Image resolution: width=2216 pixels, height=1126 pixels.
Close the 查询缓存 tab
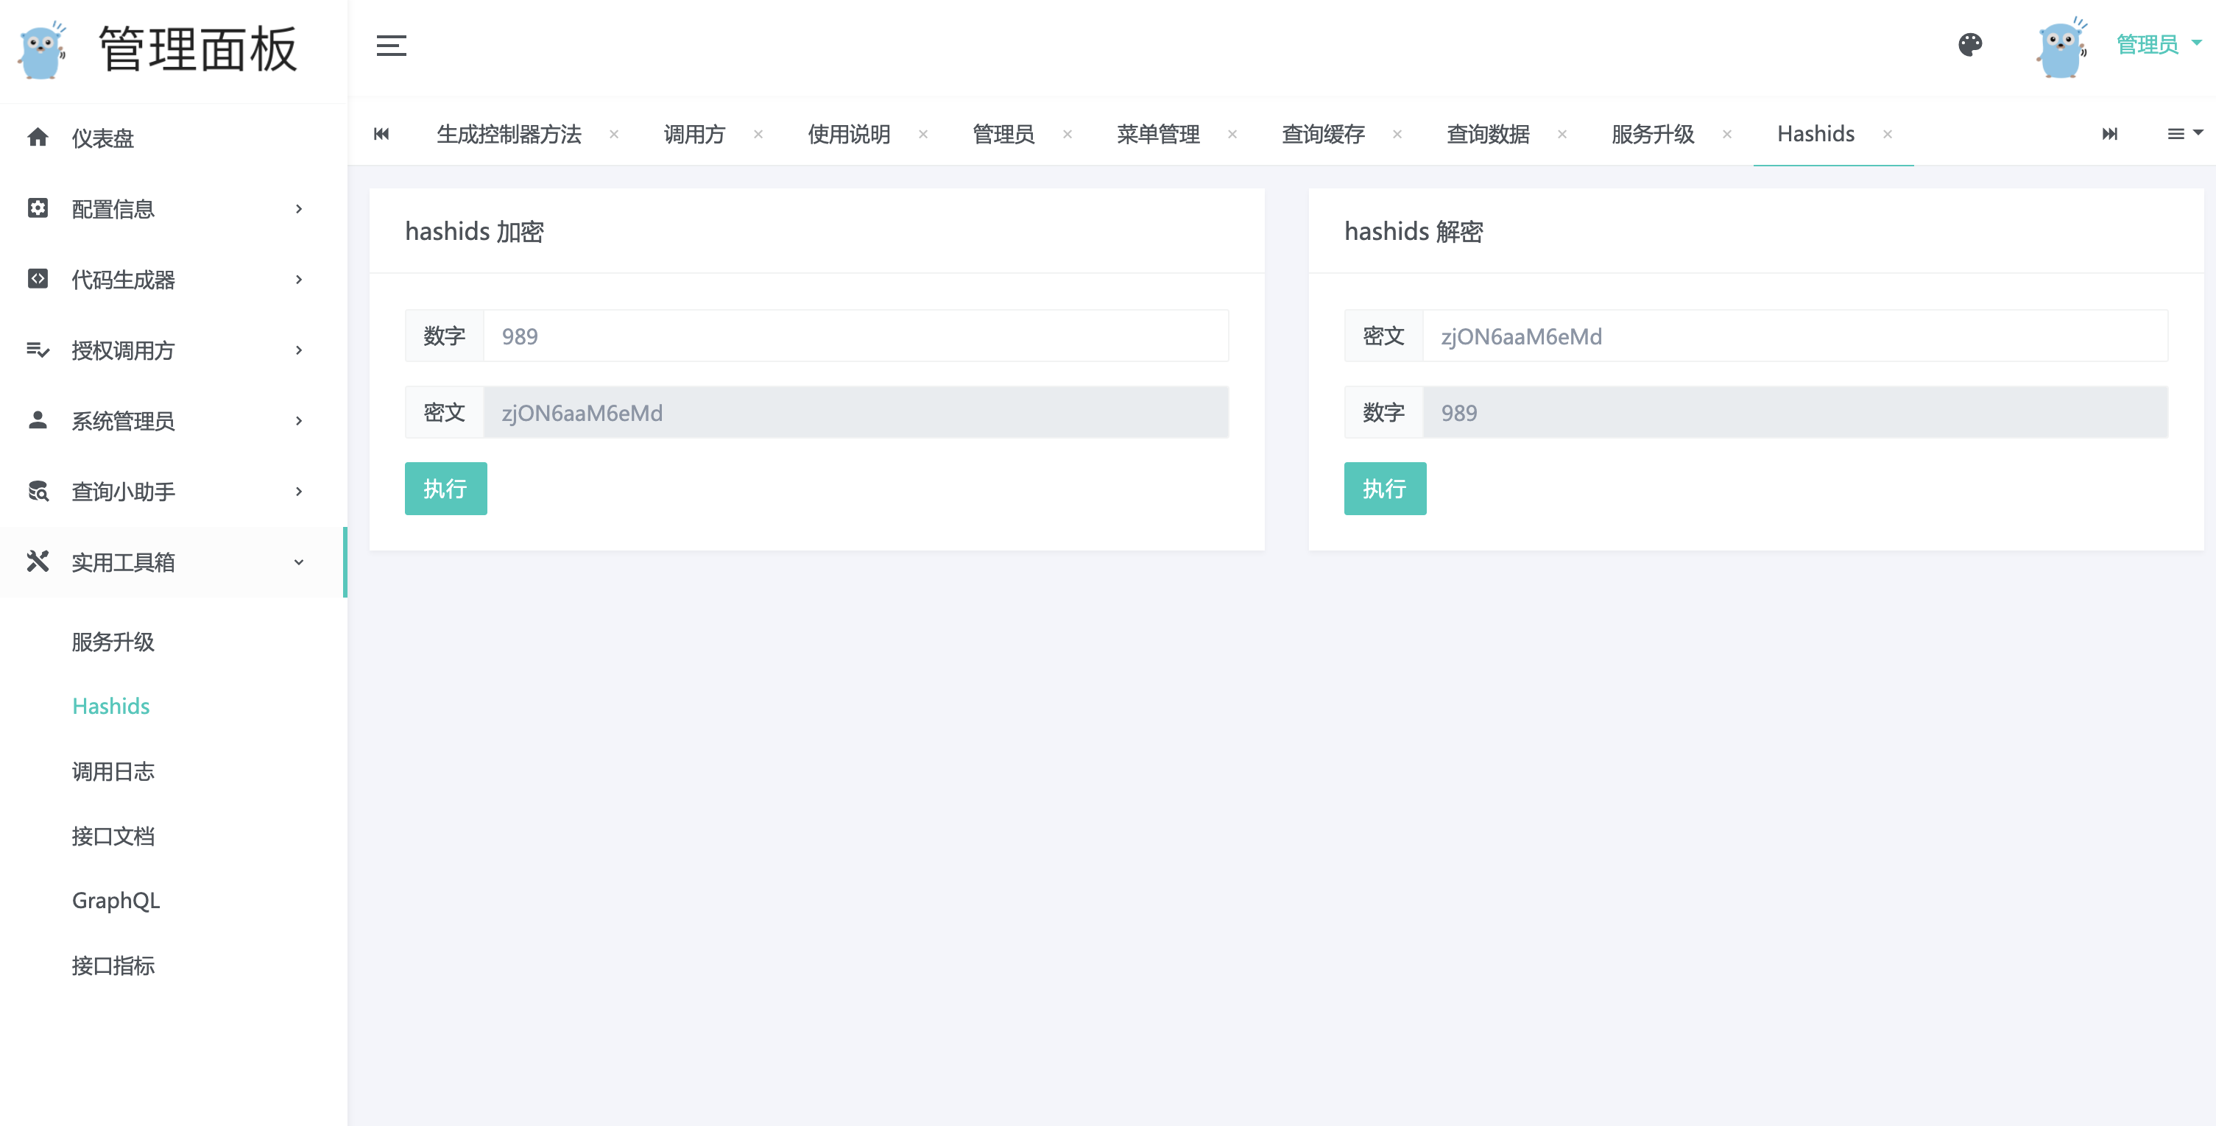pyautogui.click(x=1397, y=134)
